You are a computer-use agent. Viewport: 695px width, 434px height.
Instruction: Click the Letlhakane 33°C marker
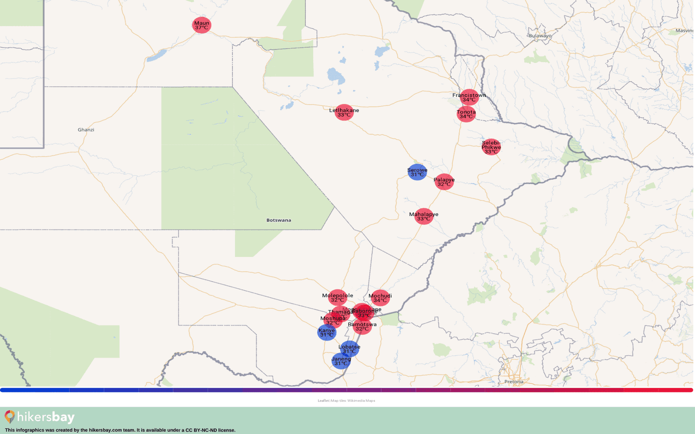(344, 112)
